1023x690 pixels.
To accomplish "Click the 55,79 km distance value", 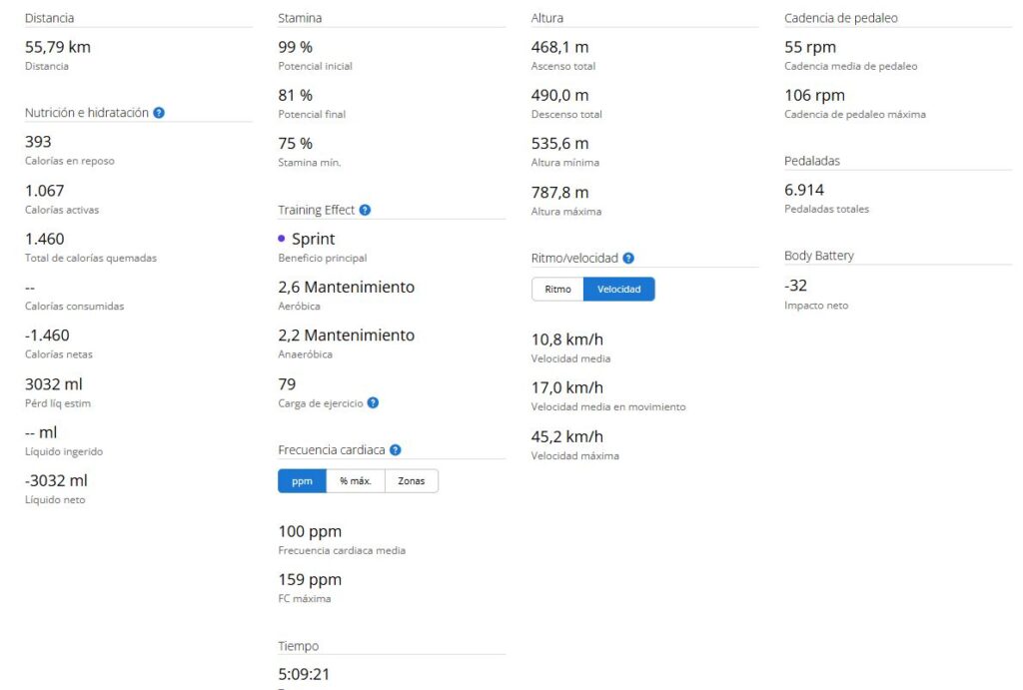I will [x=57, y=47].
